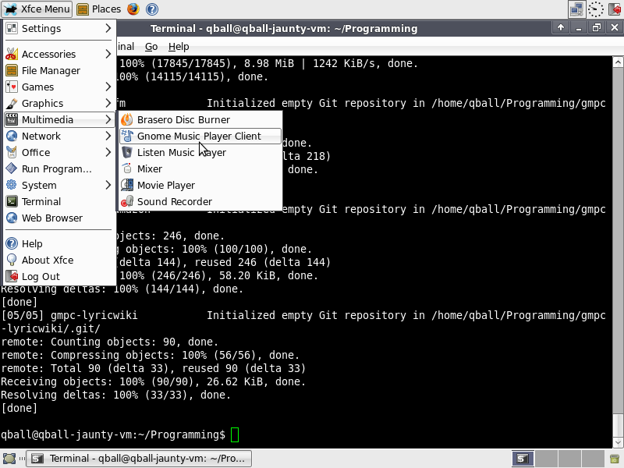Click the Listen Music Player icon
The height and width of the screenshot is (468, 624).
(x=127, y=152)
